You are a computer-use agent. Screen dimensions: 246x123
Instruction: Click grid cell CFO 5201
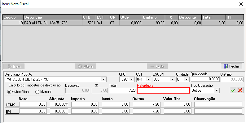(89, 23)
